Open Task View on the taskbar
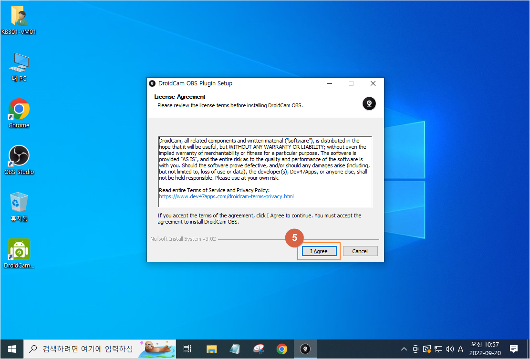 pos(187,349)
